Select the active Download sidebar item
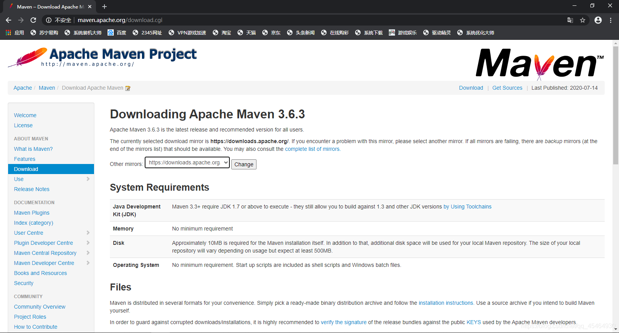619x333 pixels. click(51, 169)
